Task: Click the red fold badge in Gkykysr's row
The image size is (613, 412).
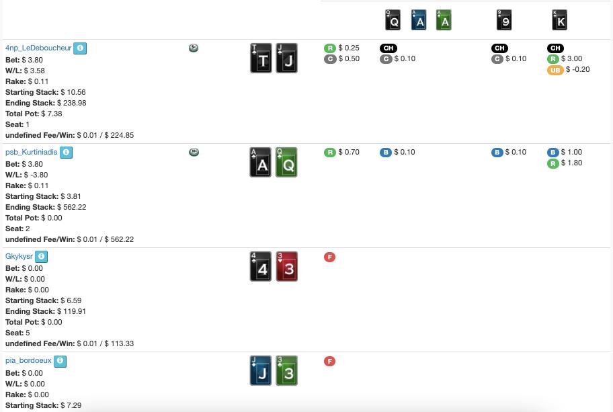Action: click(x=329, y=257)
